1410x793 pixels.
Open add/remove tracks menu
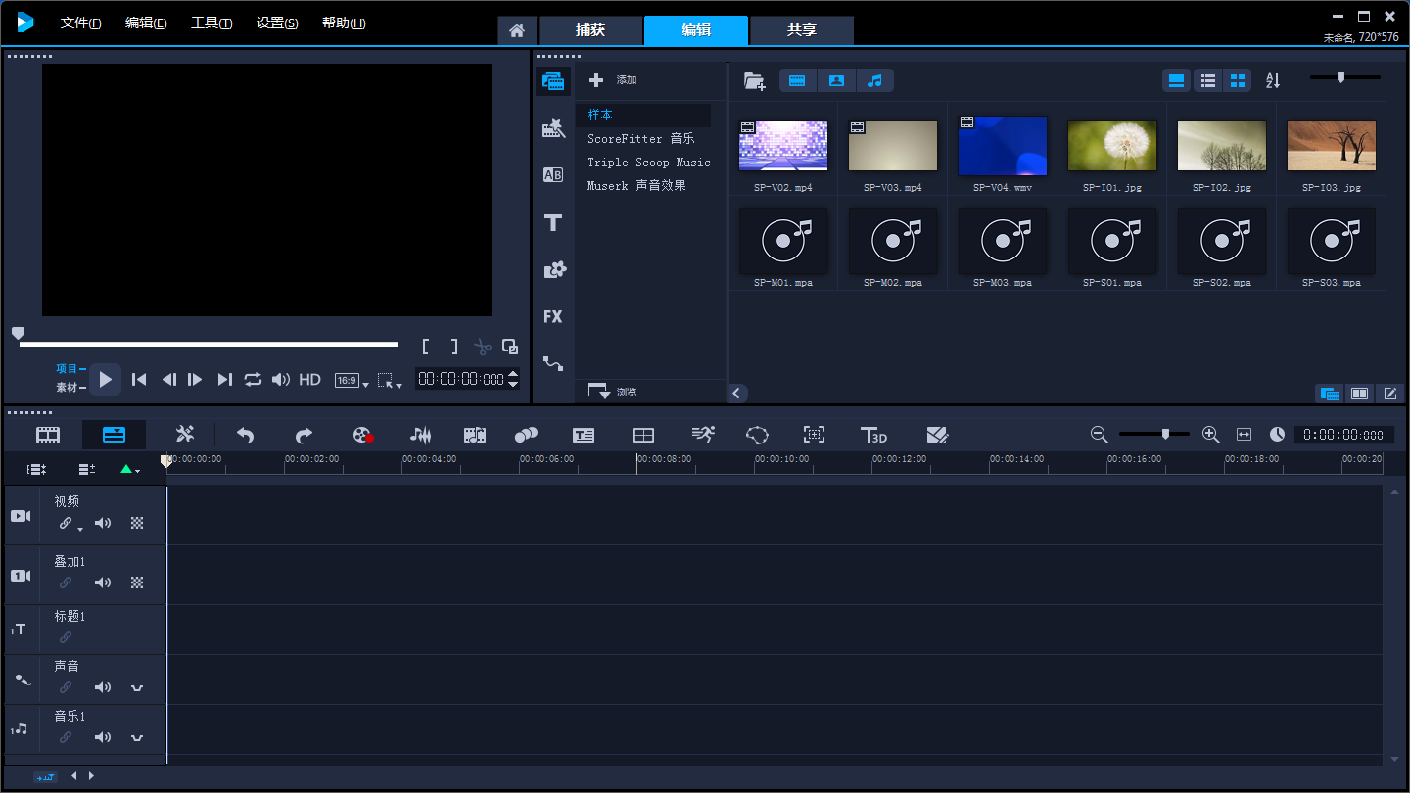tap(86, 470)
